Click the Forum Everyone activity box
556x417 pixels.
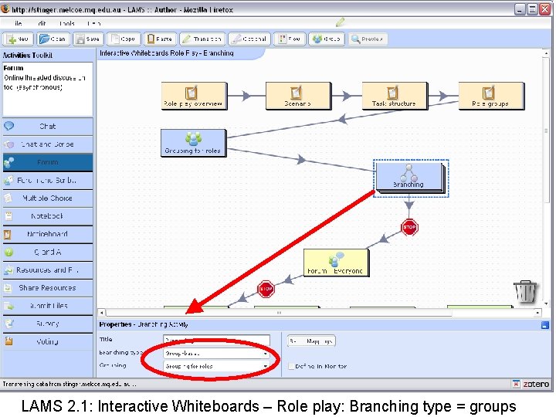(x=336, y=263)
